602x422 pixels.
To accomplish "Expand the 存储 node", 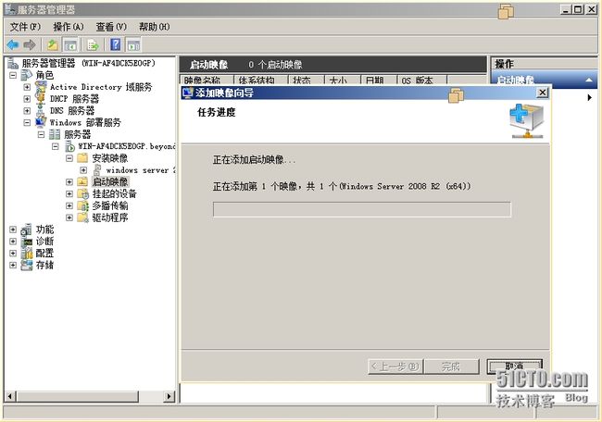I will pyautogui.click(x=13, y=265).
